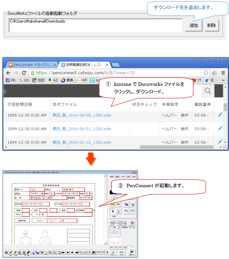
Task: Click the fit-page icon in right panel
Action: coord(120,223)
